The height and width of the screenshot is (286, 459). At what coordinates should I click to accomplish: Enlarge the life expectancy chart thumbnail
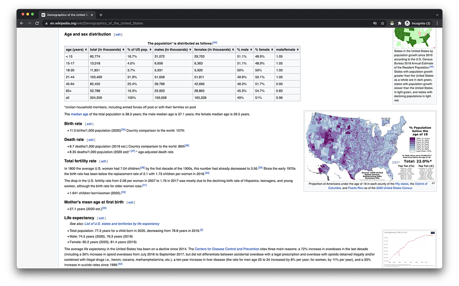tap(410, 248)
